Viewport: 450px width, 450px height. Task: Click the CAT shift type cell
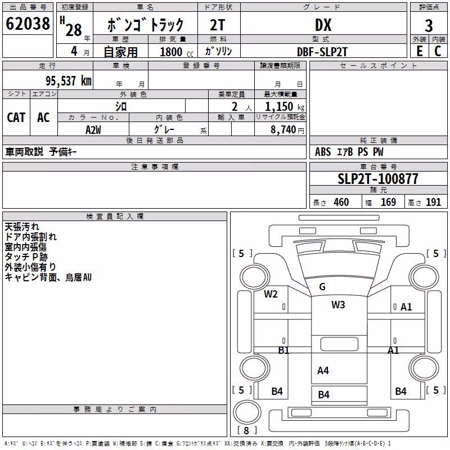tap(16, 118)
